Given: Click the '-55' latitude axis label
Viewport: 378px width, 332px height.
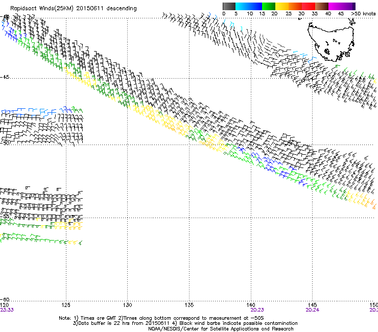Looking at the screenshot, I should coord(5,216).
